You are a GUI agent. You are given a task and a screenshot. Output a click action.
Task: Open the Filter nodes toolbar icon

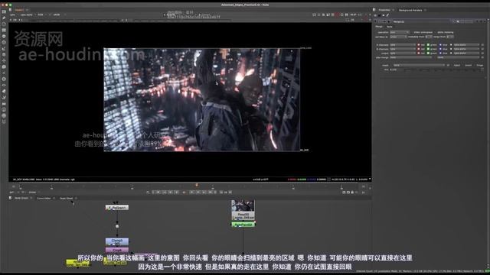tap(4, 43)
